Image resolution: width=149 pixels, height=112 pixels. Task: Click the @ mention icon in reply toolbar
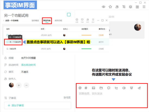click(x=80, y=88)
